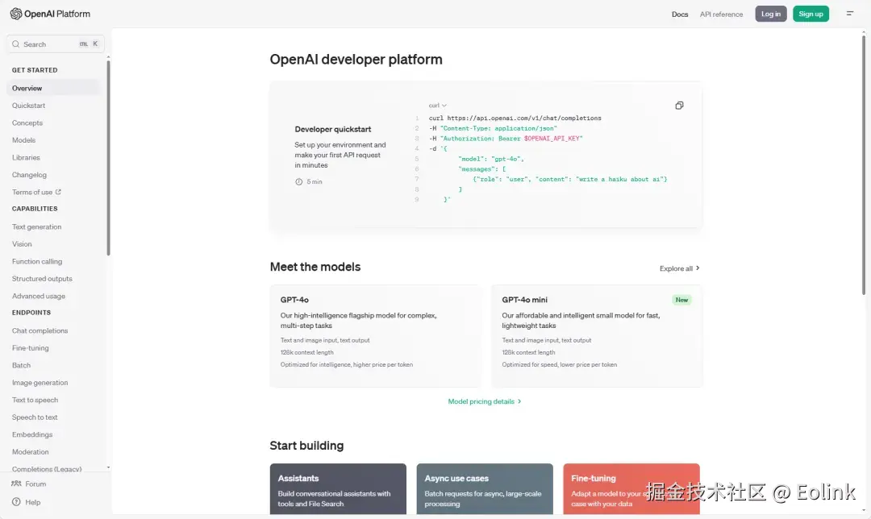This screenshot has height=519, width=871.
Task: Click the Log in button
Action: coord(771,14)
